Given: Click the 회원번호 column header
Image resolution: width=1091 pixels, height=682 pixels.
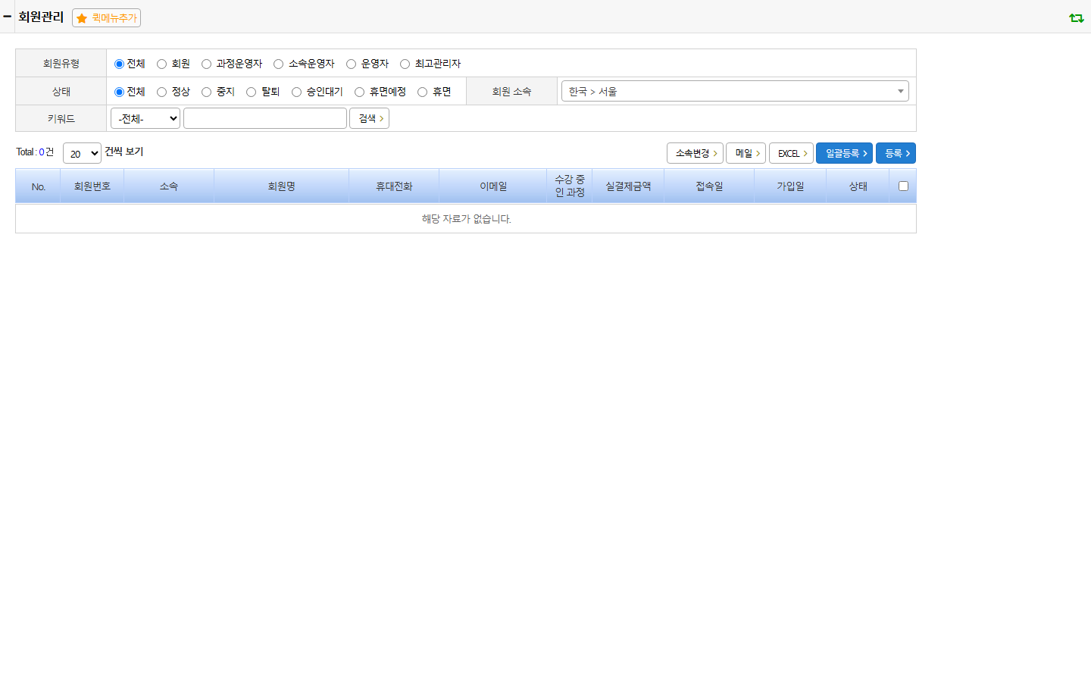Looking at the screenshot, I should click(92, 186).
